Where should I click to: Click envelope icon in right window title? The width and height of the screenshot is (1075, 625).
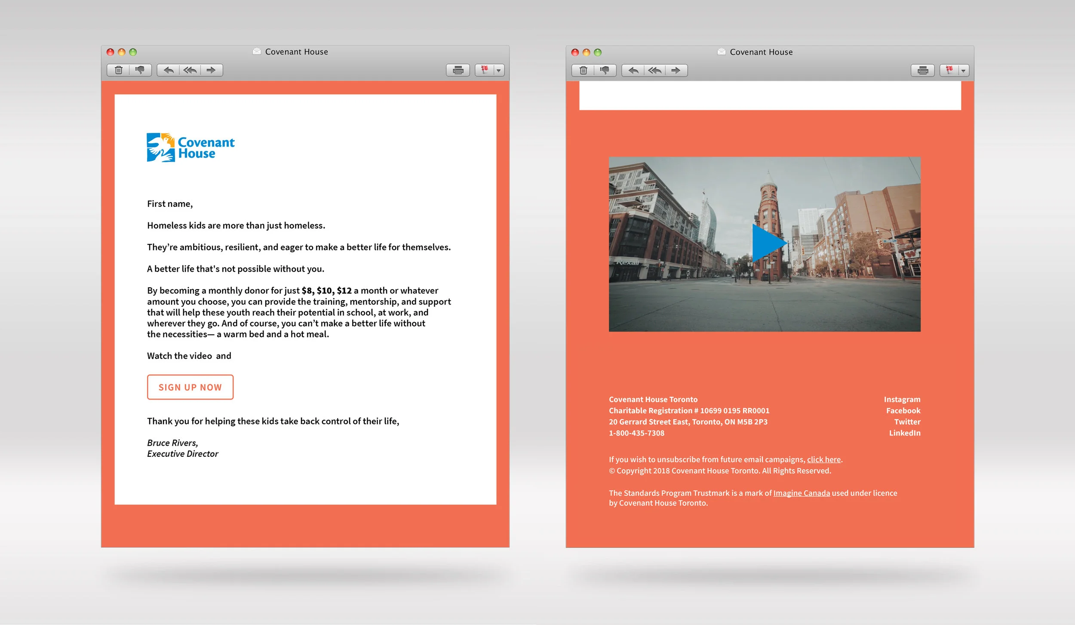point(722,52)
